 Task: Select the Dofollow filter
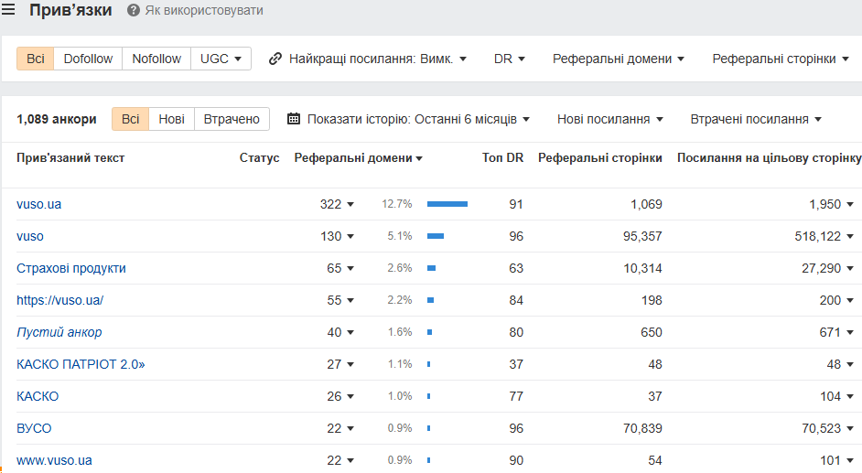(88, 59)
